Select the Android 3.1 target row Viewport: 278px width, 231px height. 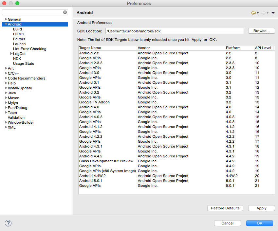(176, 82)
